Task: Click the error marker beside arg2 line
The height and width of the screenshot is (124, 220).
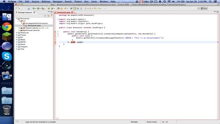Action: click(55, 42)
